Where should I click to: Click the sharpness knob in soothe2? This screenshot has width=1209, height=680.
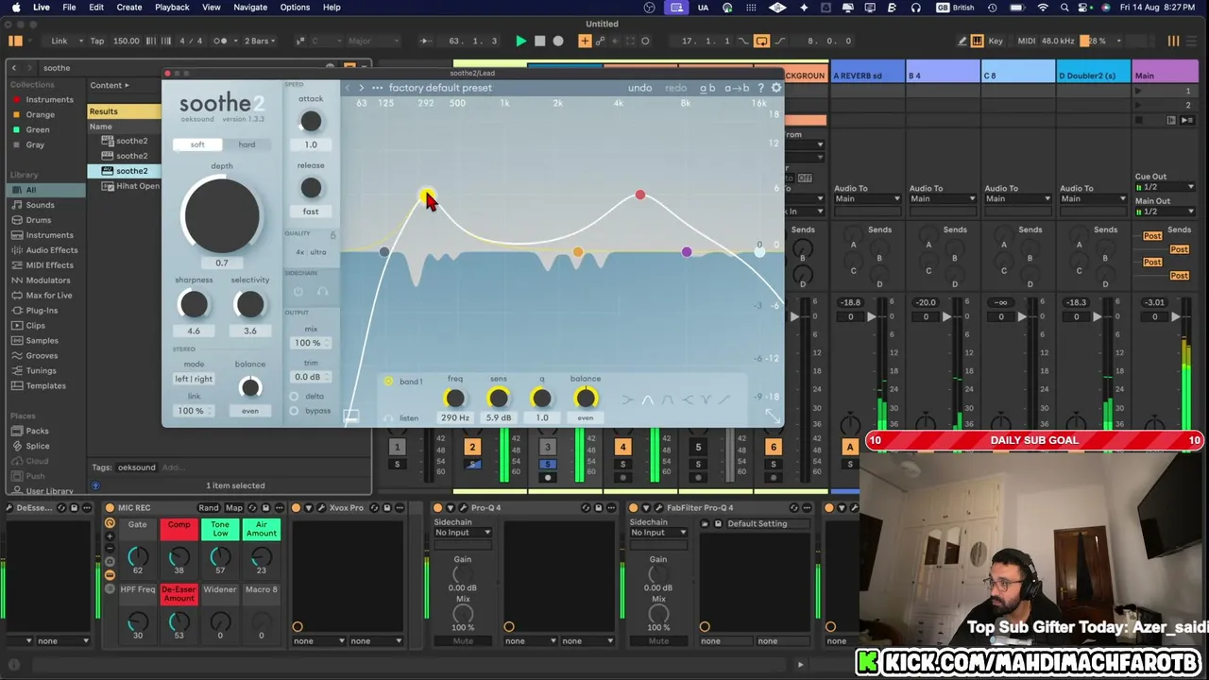[194, 304]
